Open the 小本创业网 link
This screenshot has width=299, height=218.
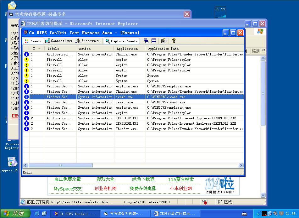181,189
